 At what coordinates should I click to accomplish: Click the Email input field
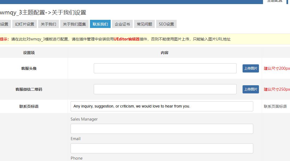click(x=162, y=148)
